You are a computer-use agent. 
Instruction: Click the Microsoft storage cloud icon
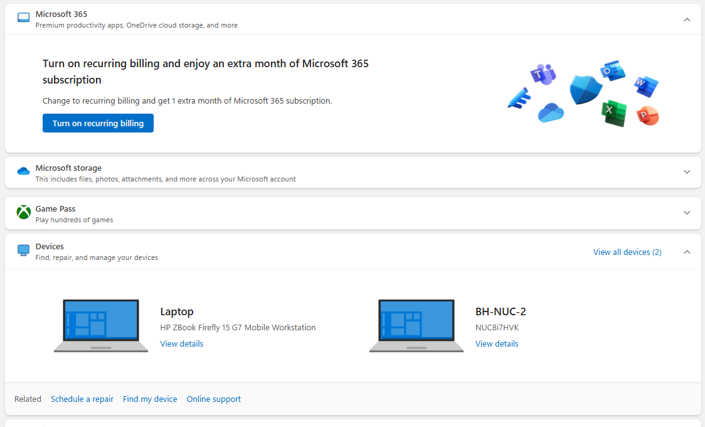[23, 171]
